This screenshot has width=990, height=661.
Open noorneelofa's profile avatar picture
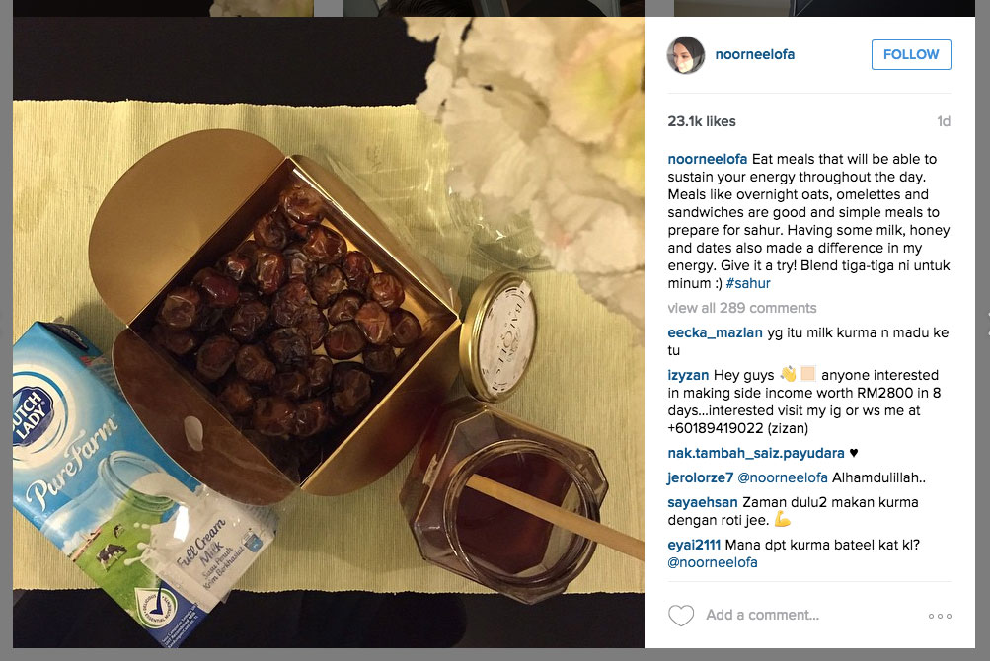[686, 55]
